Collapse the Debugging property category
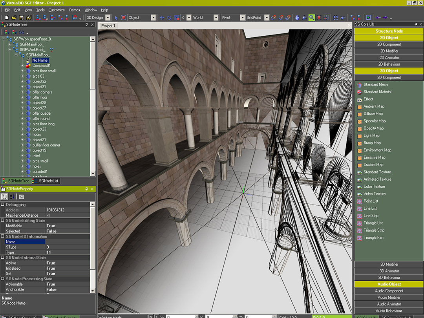This screenshot has height=318, width=424. click(3, 205)
